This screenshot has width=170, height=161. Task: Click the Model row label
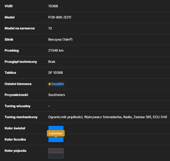[9, 17]
